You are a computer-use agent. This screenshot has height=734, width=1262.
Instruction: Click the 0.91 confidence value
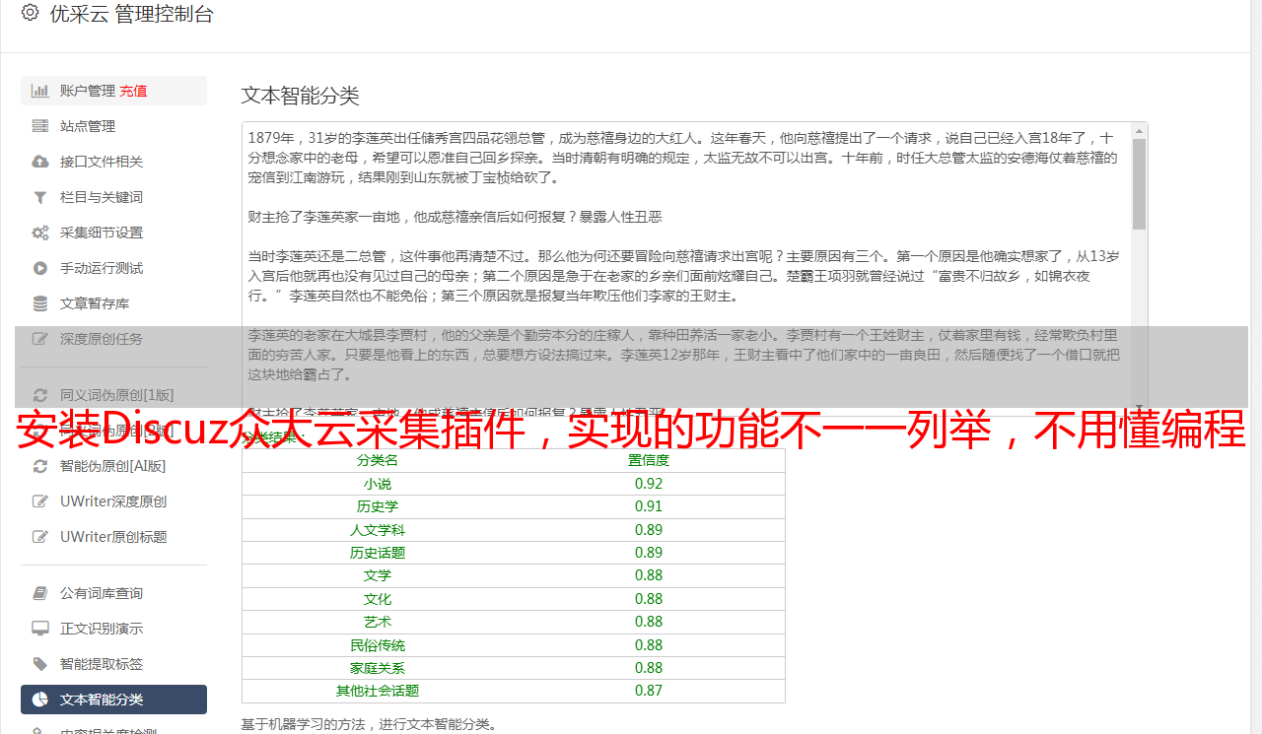point(649,506)
